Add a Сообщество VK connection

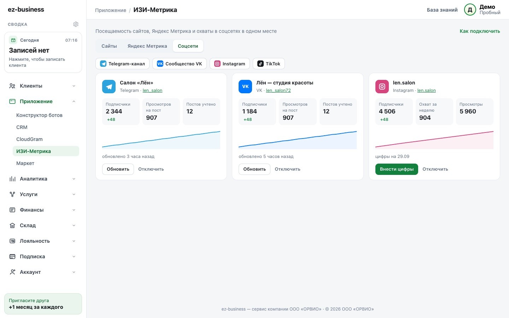point(180,64)
